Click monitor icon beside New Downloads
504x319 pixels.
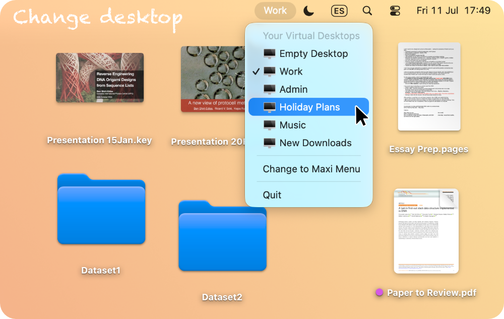[269, 143]
